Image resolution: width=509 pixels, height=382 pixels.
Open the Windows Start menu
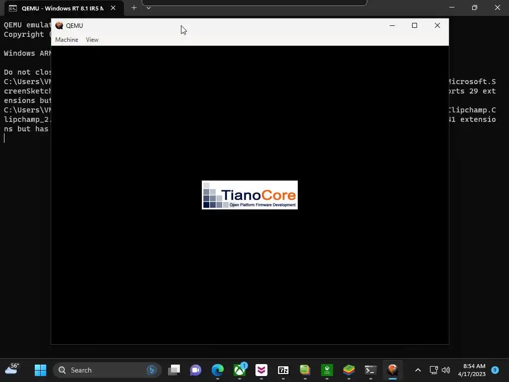pos(41,370)
